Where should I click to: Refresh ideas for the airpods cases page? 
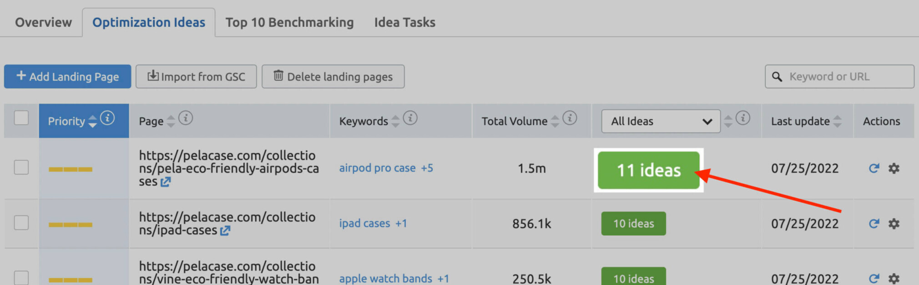click(874, 168)
